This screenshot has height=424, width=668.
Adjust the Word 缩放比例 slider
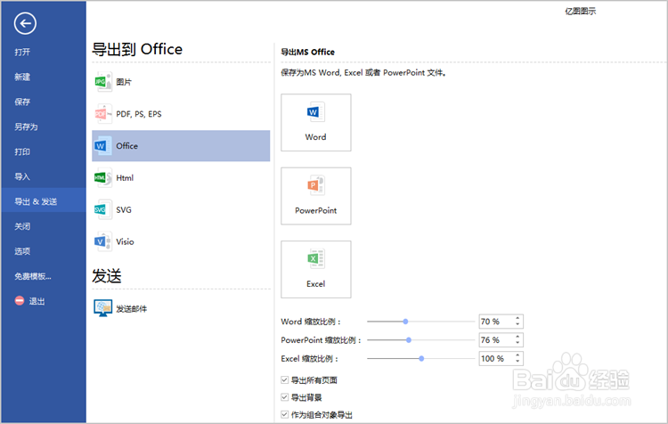click(x=405, y=322)
